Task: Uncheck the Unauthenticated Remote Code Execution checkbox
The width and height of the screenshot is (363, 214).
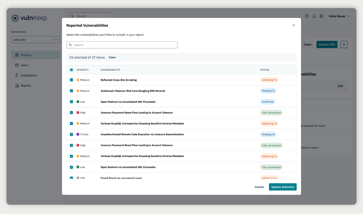Action: point(71,135)
